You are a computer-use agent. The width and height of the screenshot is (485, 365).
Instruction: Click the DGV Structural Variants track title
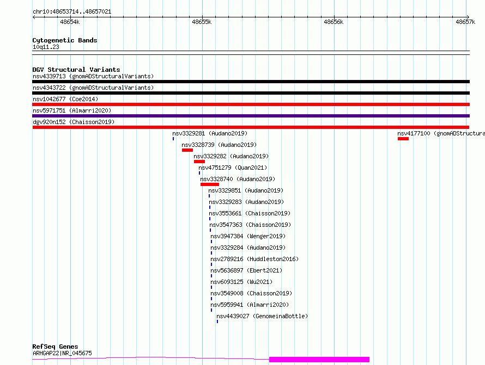pos(76,70)
